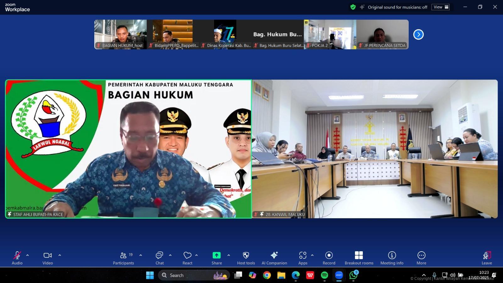The image size is (503, 283).
Task: Expand the Chat options arrow
Action: (170, 255)
